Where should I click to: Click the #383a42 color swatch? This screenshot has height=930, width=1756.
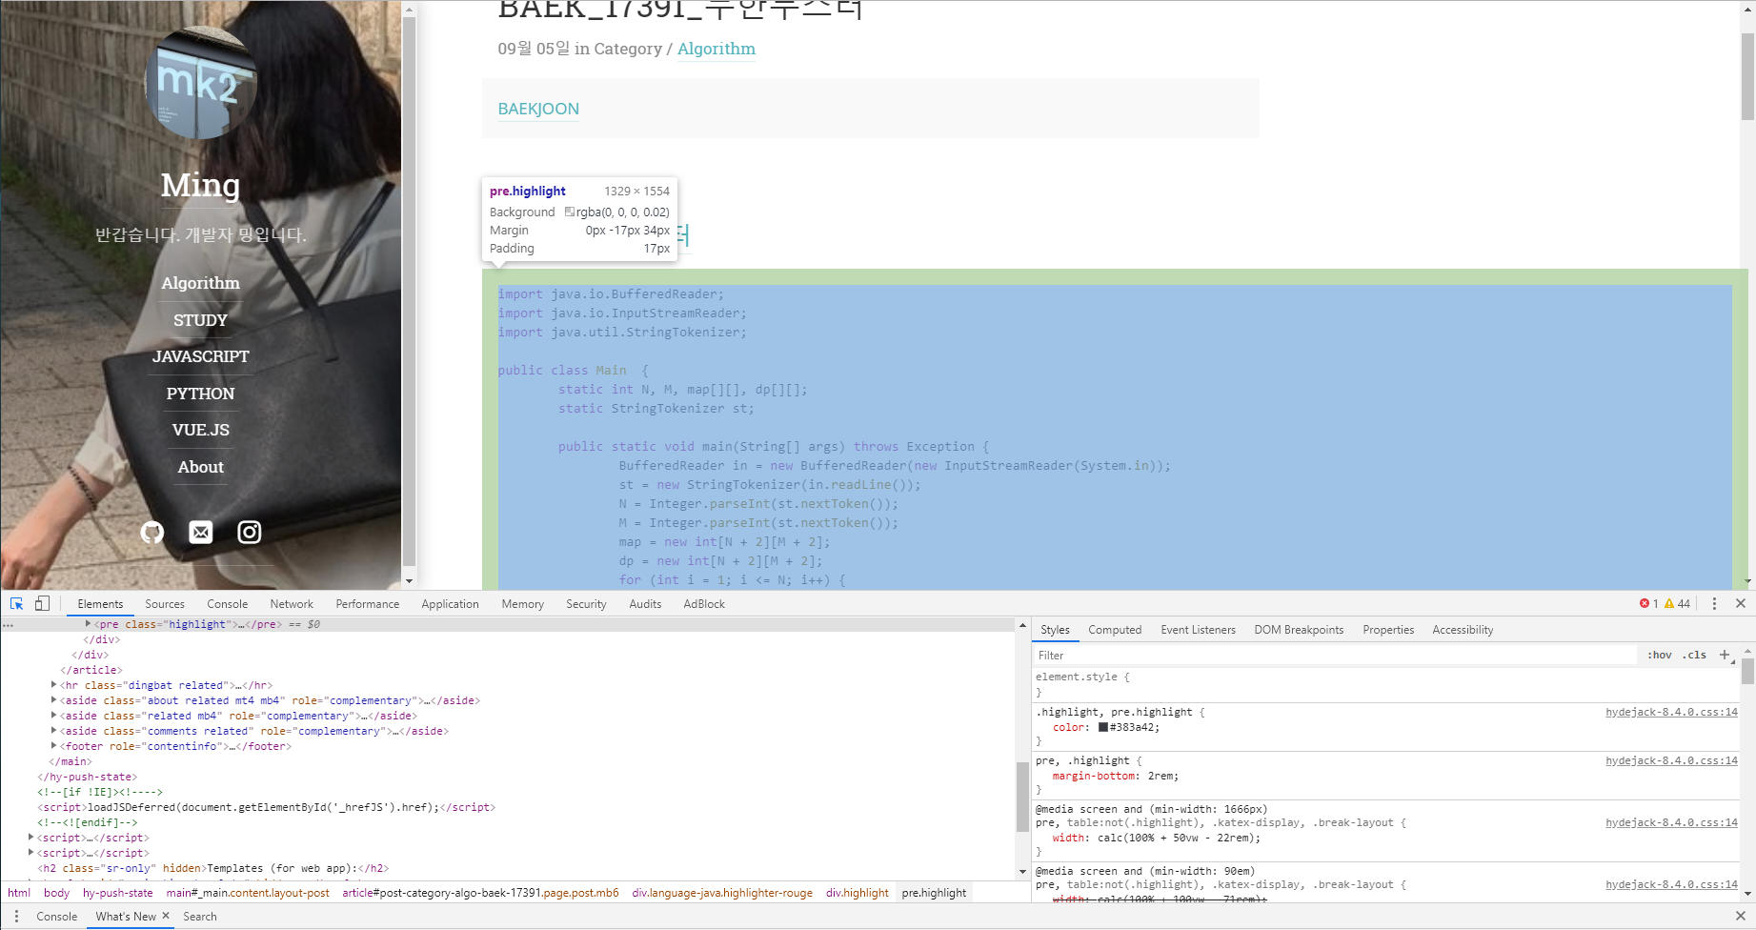(x=1103, y=727)
